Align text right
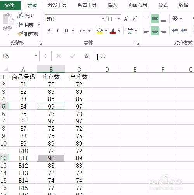This screenshot has height=195, width=194. (163, 31)
